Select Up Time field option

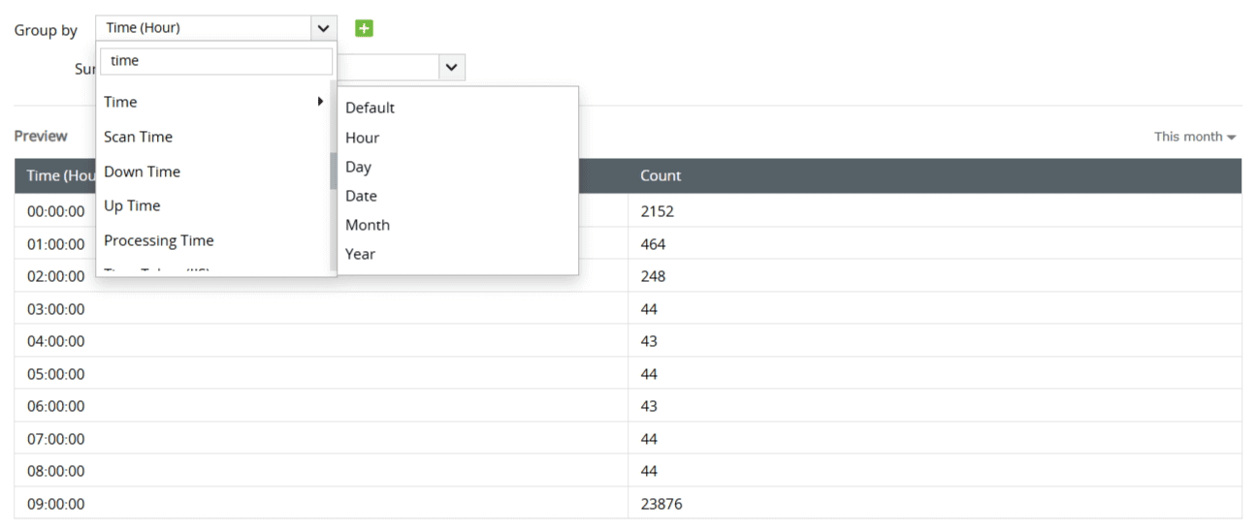132,205
